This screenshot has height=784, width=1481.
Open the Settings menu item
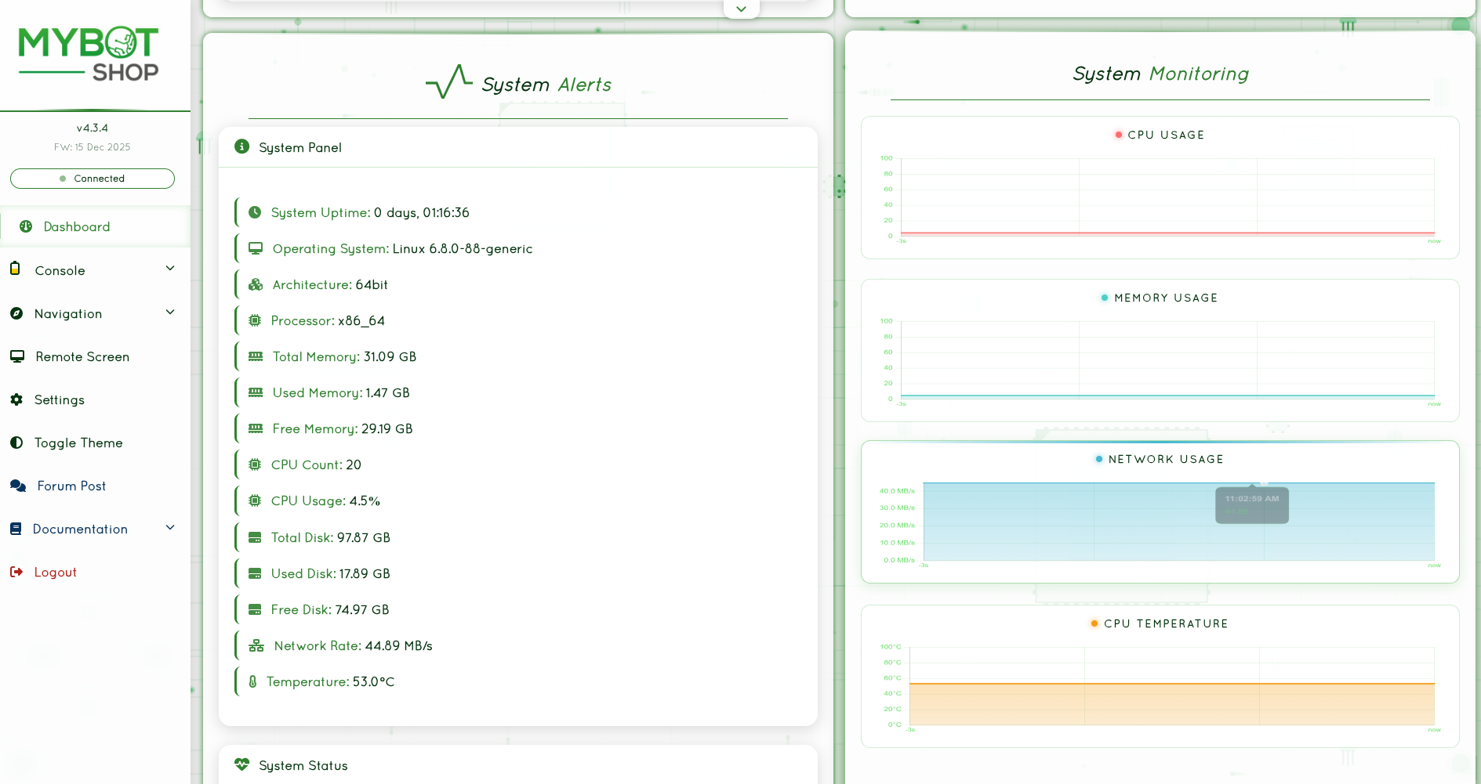click(60, 399)
